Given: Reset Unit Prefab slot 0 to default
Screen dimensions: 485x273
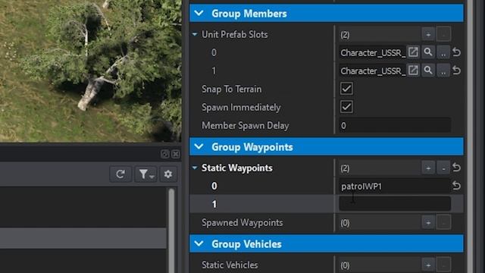Looking at the screenshot, I should 456,52.
